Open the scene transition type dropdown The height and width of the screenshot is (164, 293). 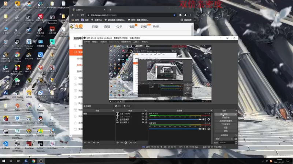(x=224, y=139)
